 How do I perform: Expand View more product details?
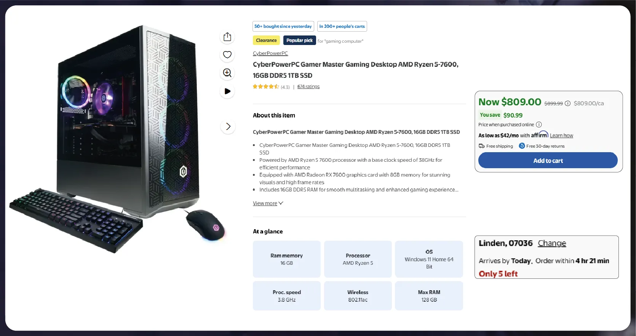[x=268, y=203]
